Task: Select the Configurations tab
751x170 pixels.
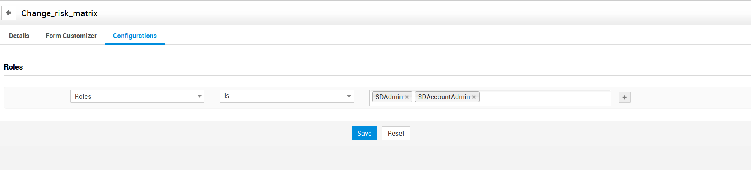Action: [x=135, y=36]
